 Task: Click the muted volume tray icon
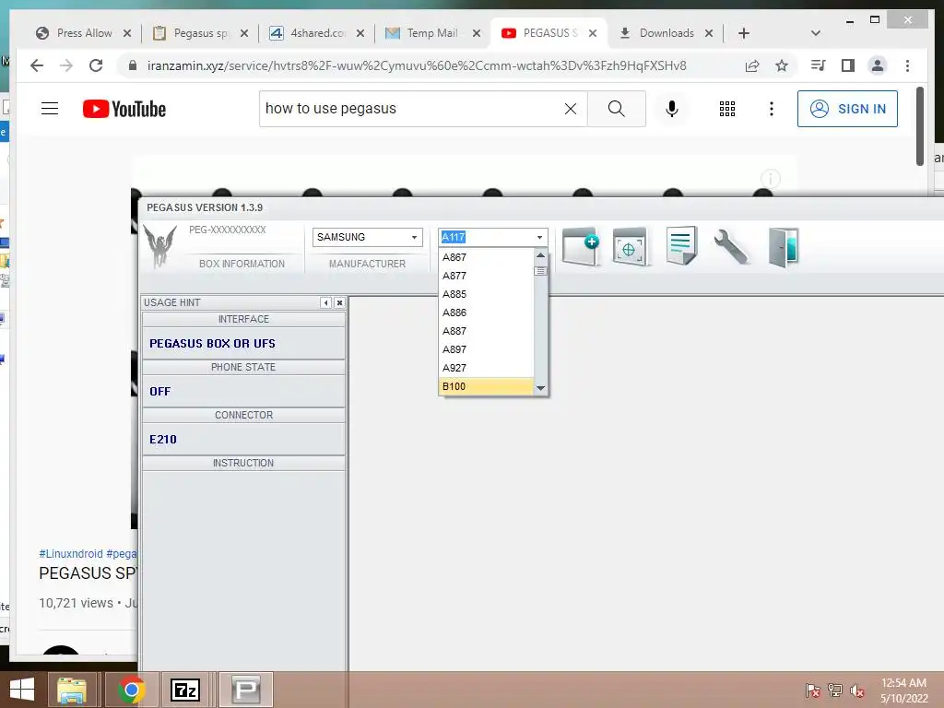[x=857, y=690]
